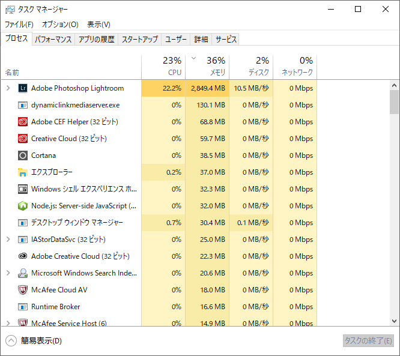Click the Runtime Broker process icon
The height and width of the screenshot is (356, 400).
pyautogui.click(x=23, y=307)
